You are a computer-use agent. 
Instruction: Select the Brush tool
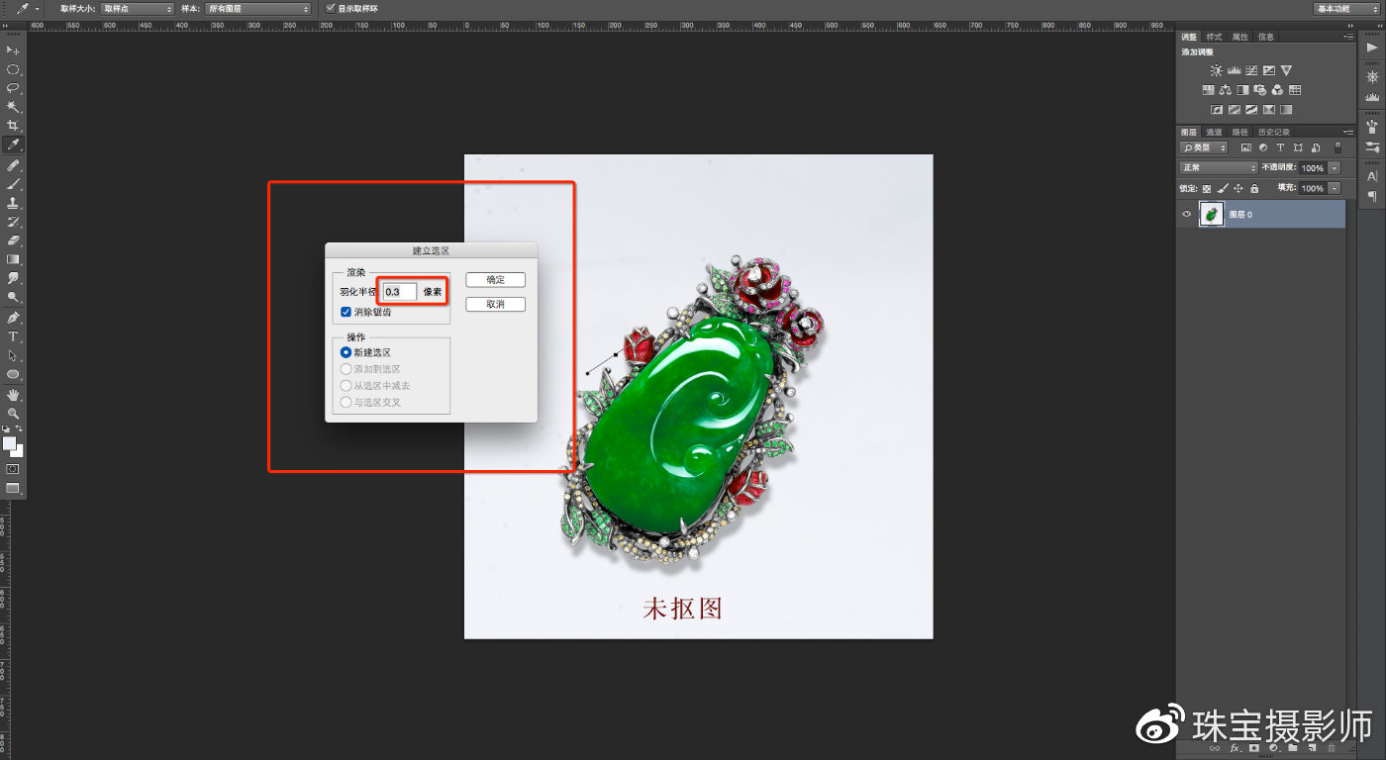[13, 183]
